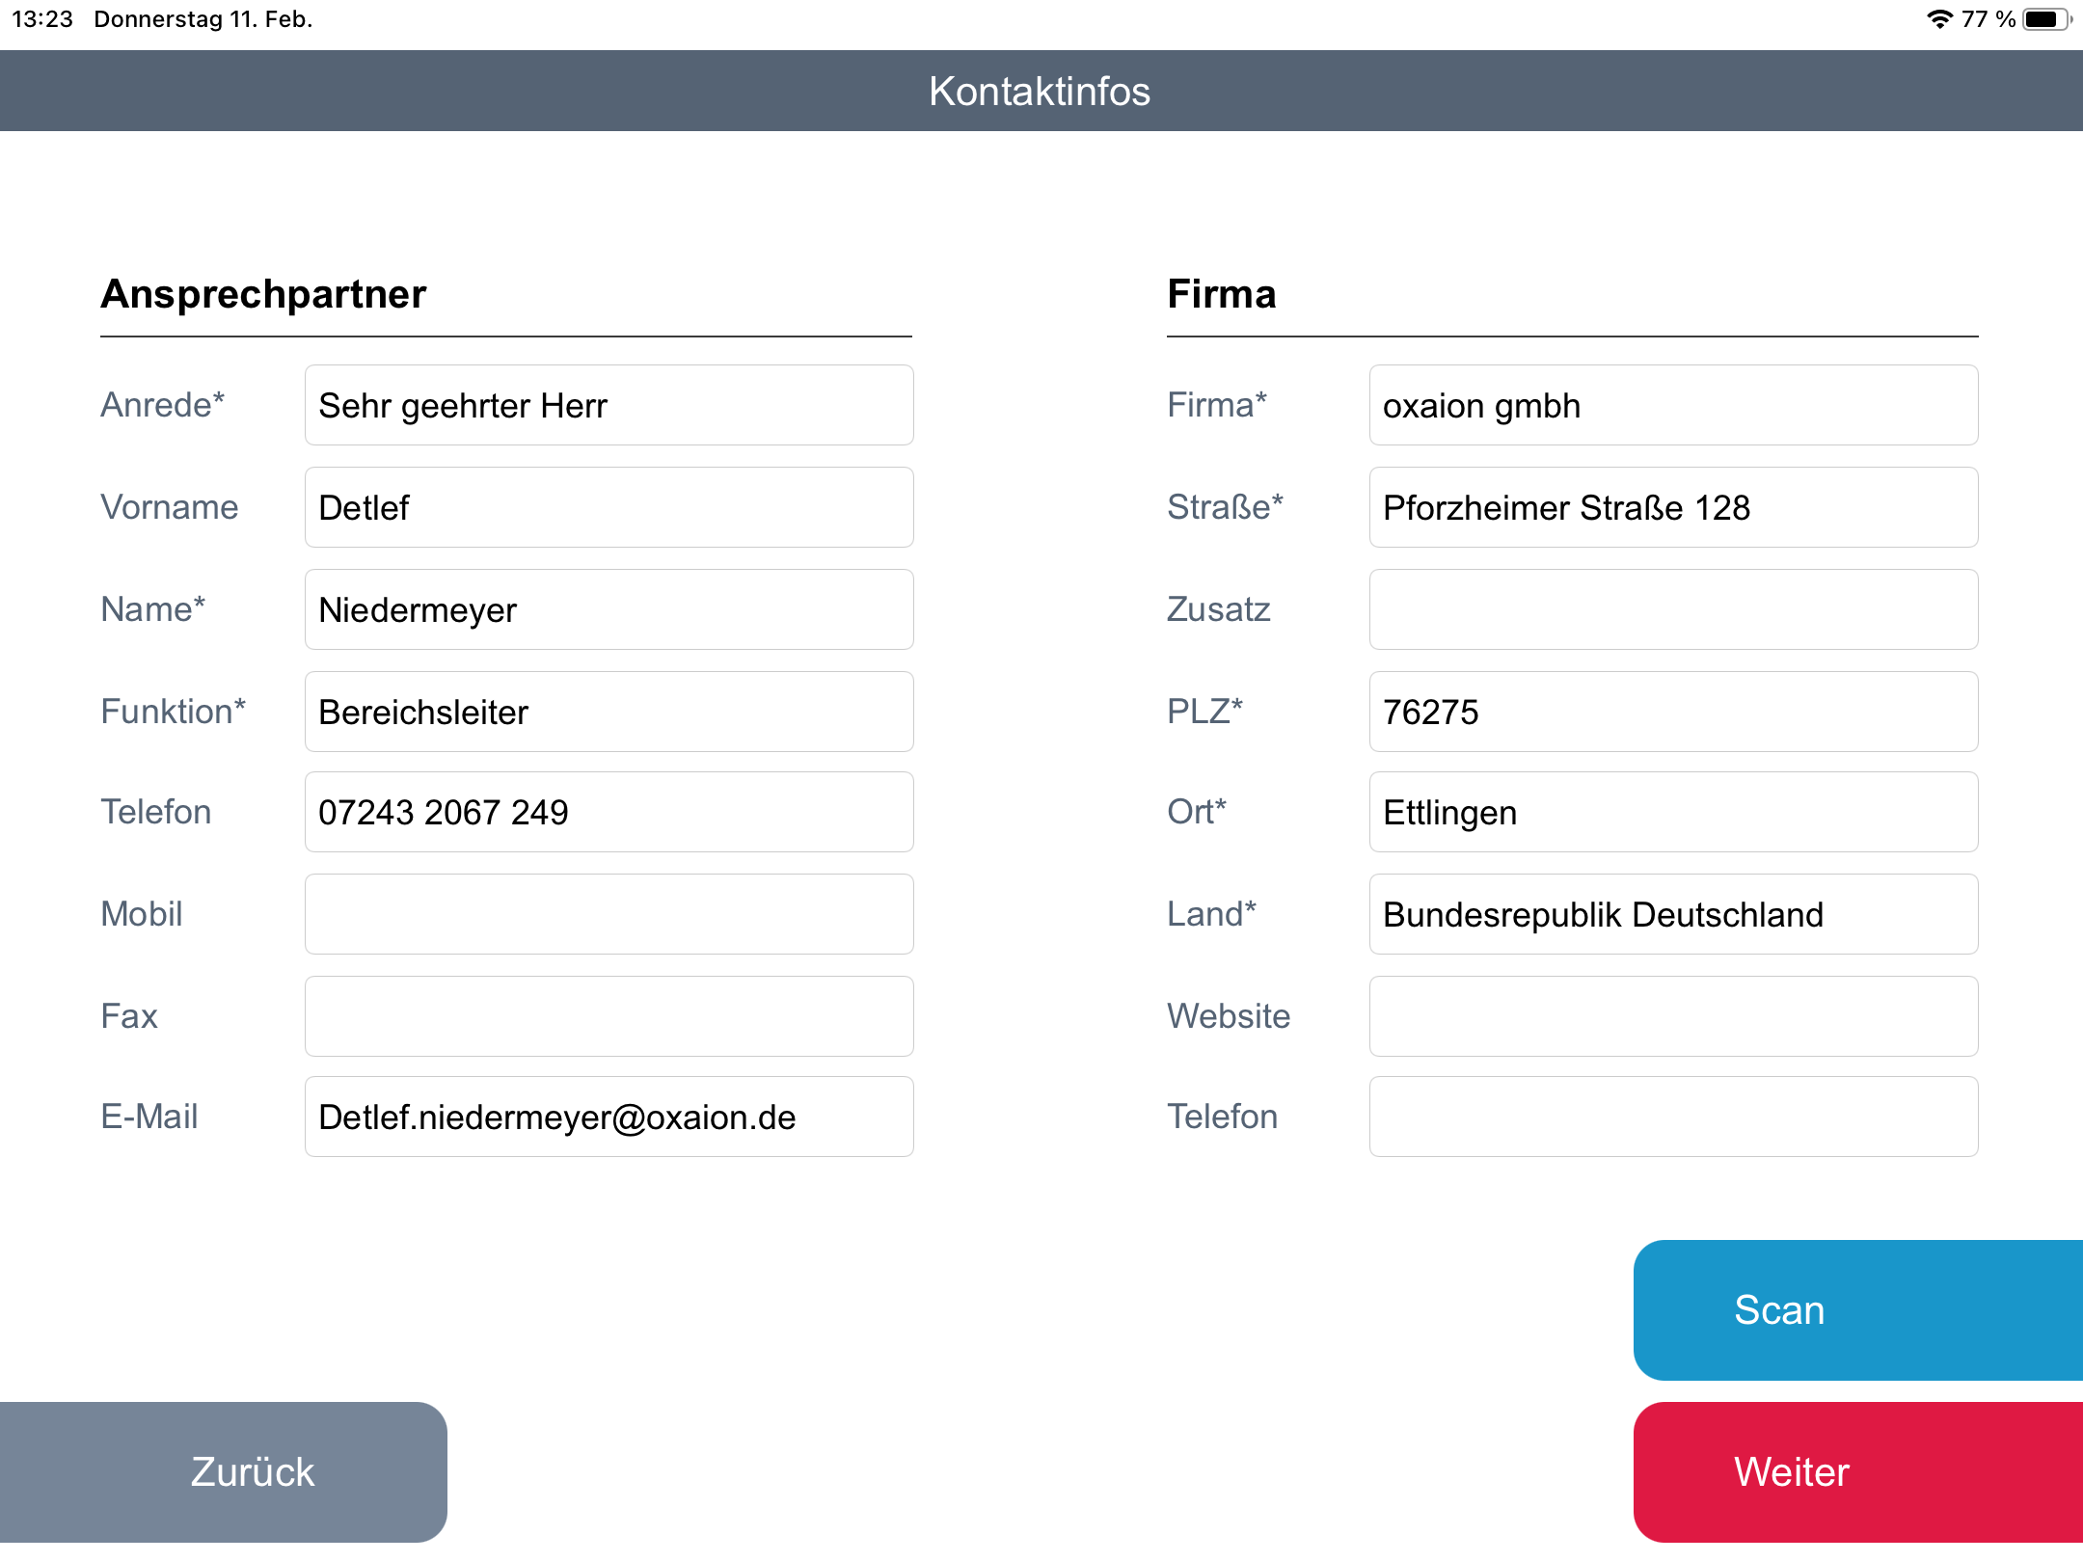Edit the Straße address field

[1673, 507]
